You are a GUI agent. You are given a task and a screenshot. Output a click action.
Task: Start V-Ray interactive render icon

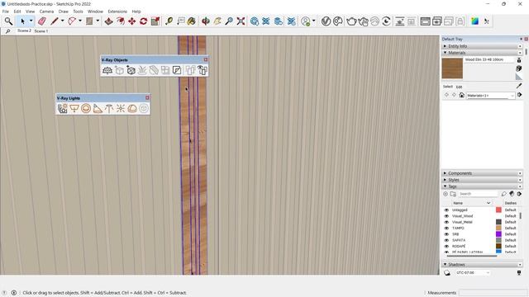click(x=363, y=21)
